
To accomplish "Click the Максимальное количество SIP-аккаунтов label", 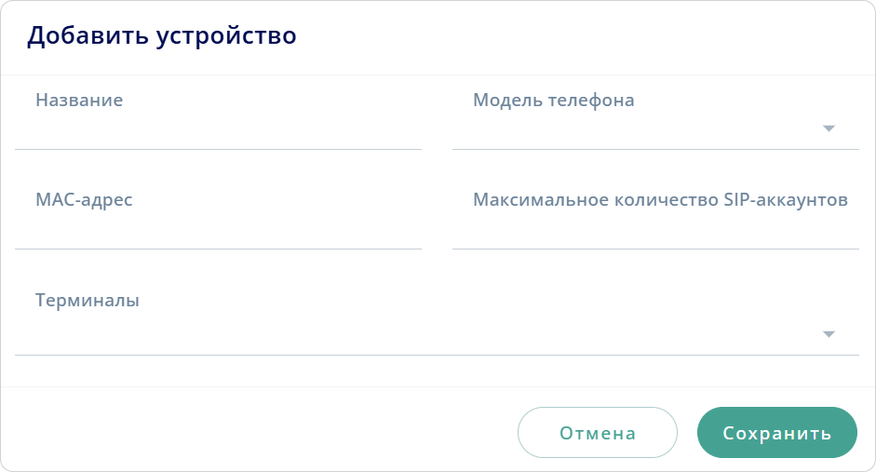I will pos(660,200).
